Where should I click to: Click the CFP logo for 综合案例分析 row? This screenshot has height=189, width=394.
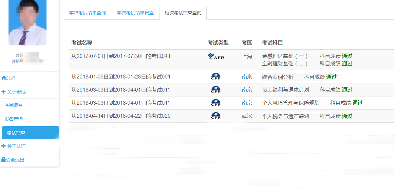click(216, 77)
